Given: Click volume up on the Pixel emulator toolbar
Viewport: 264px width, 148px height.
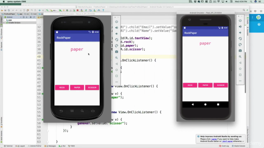Looking at the screenshot, I should [x=240, y=27].
